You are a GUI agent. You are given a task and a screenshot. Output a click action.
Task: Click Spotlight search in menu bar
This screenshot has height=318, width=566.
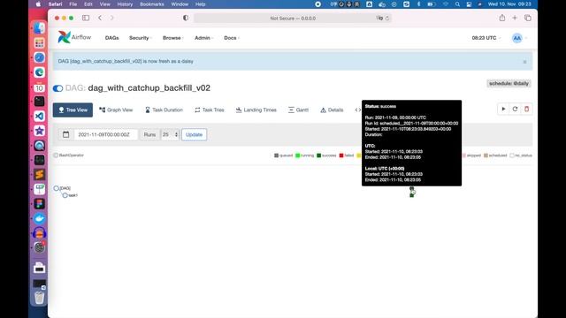pyautogui.click(x=457, y=4)
